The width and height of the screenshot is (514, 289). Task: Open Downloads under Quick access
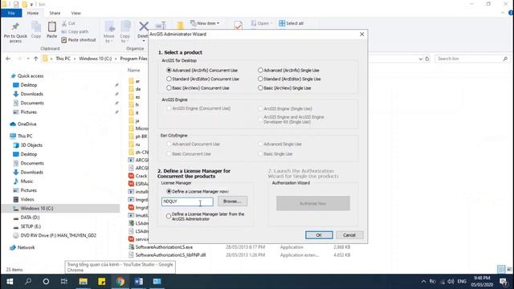[x=31, y=94]
